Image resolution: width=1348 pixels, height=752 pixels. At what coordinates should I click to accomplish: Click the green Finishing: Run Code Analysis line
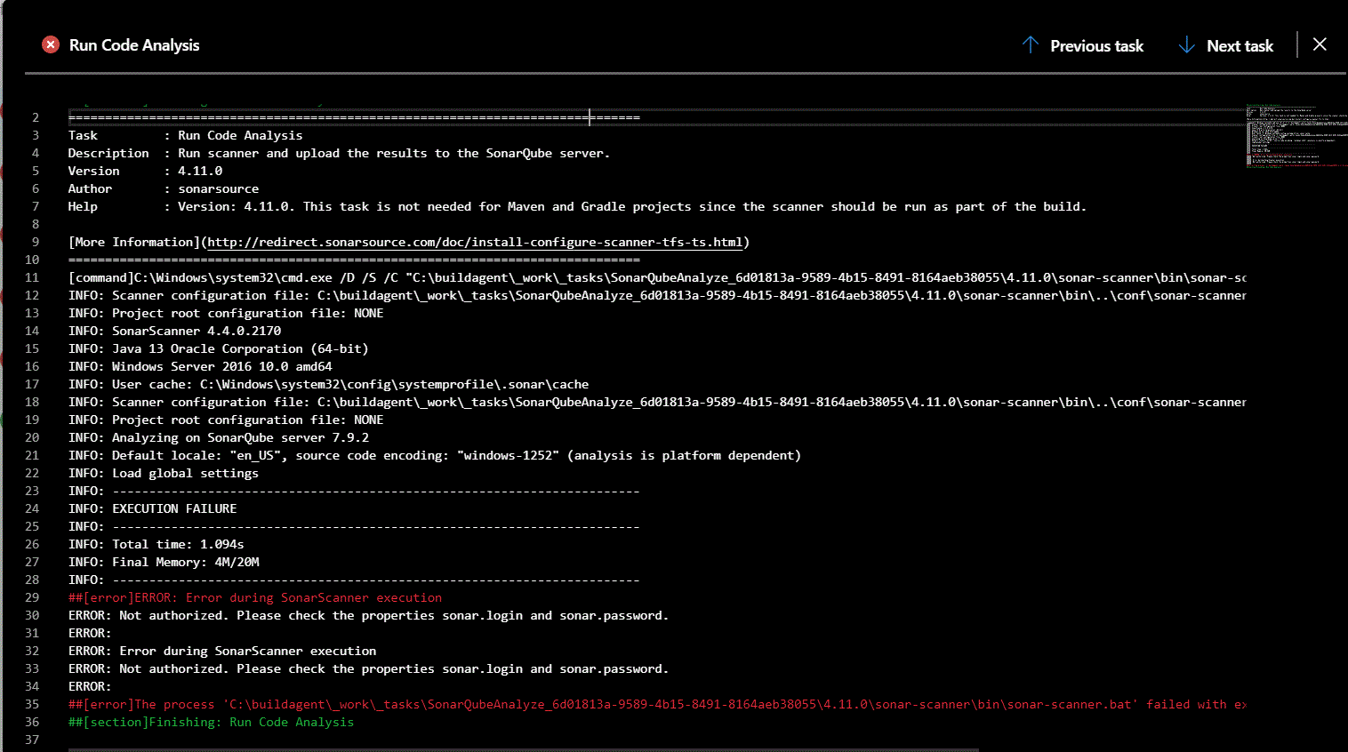pyautogui.click(x=211, y=722)
